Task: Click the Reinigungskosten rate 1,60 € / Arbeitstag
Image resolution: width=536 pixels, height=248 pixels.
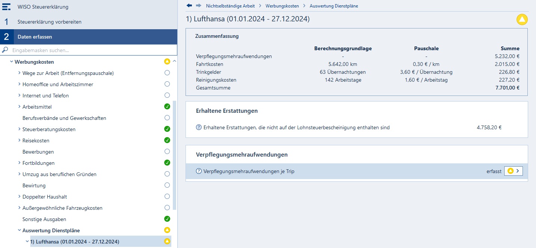Action: (426, 80)
